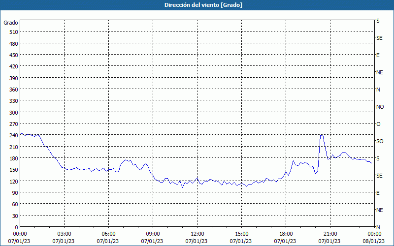The width and height of the screenshot is (394, 246).
Task: Select the 480 value on the degree axis
Action: pyautogui.click(x=14, y=44)
